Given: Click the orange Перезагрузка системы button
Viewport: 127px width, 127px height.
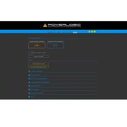Looking at the screenshot, I should click(39, 64).
